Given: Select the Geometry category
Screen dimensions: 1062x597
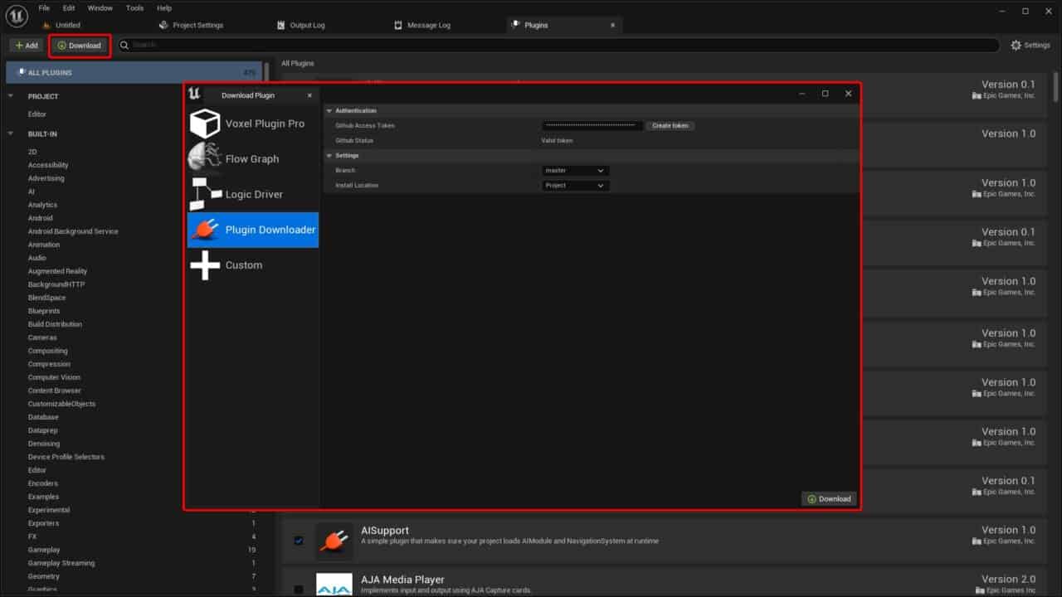Looking at the screenshot, I should coord(44,576).
